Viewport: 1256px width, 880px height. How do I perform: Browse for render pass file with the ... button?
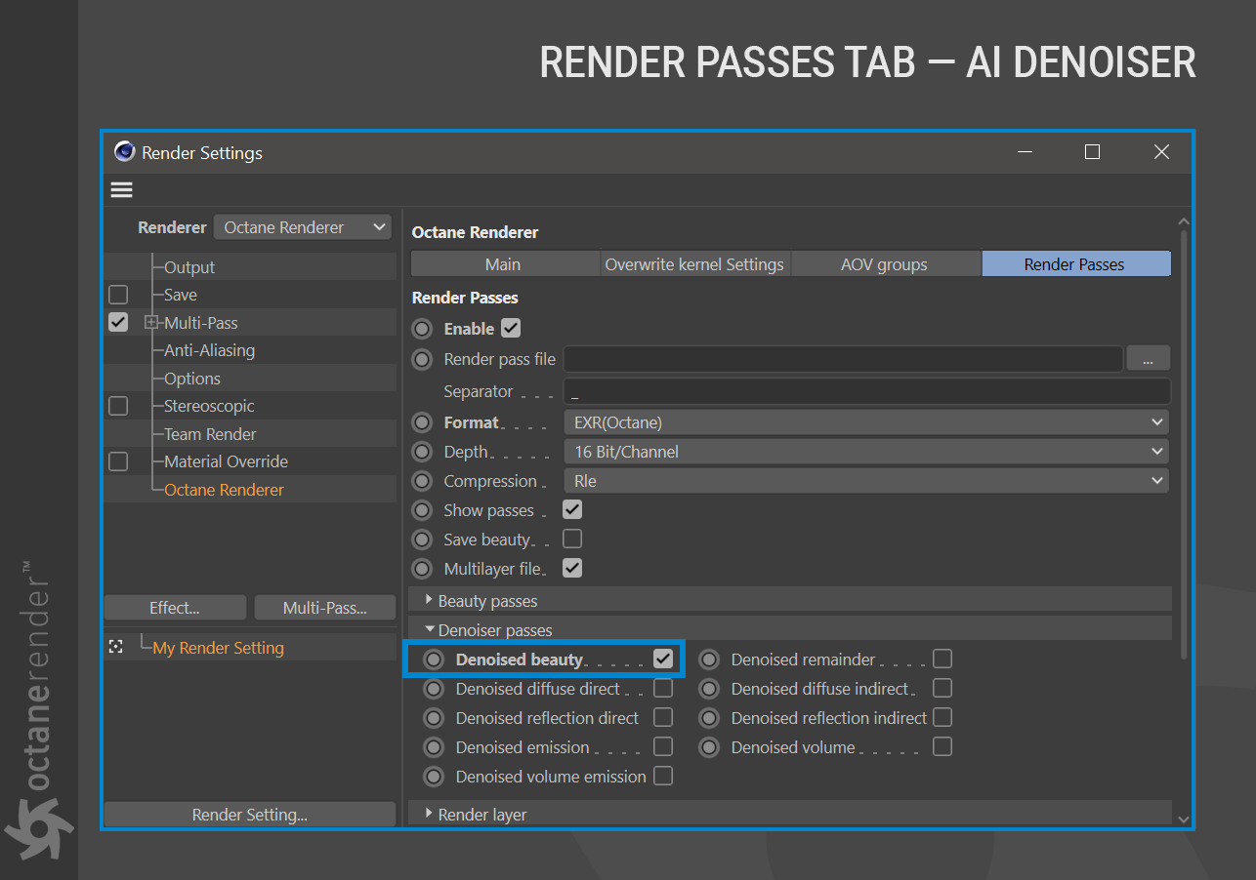pyautogui.click(x=1148, y=359)
